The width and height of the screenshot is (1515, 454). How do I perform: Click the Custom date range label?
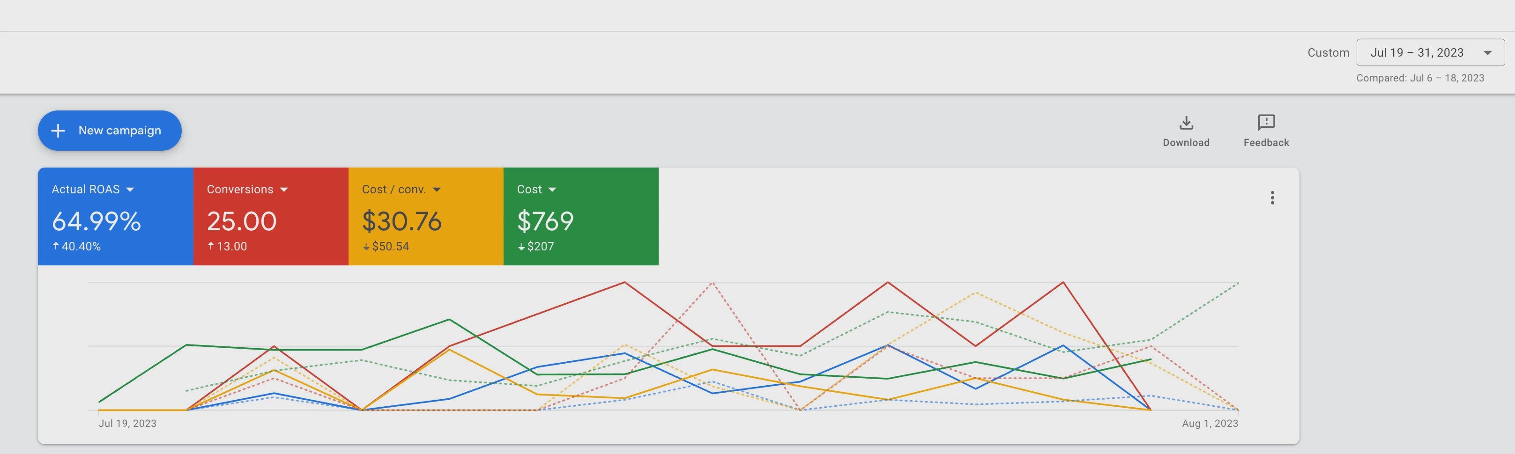[x=1328, y=53]
